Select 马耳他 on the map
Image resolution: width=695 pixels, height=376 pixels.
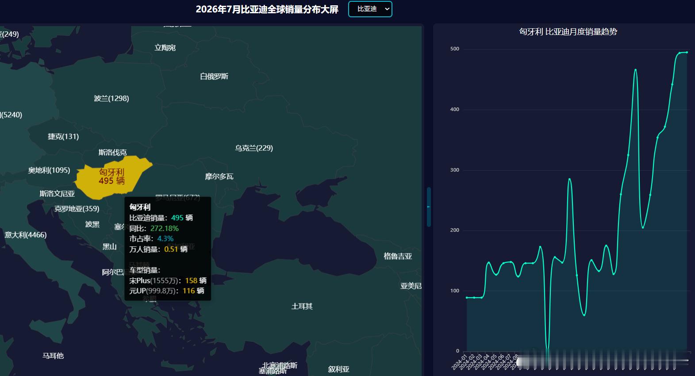coord(53,356)
